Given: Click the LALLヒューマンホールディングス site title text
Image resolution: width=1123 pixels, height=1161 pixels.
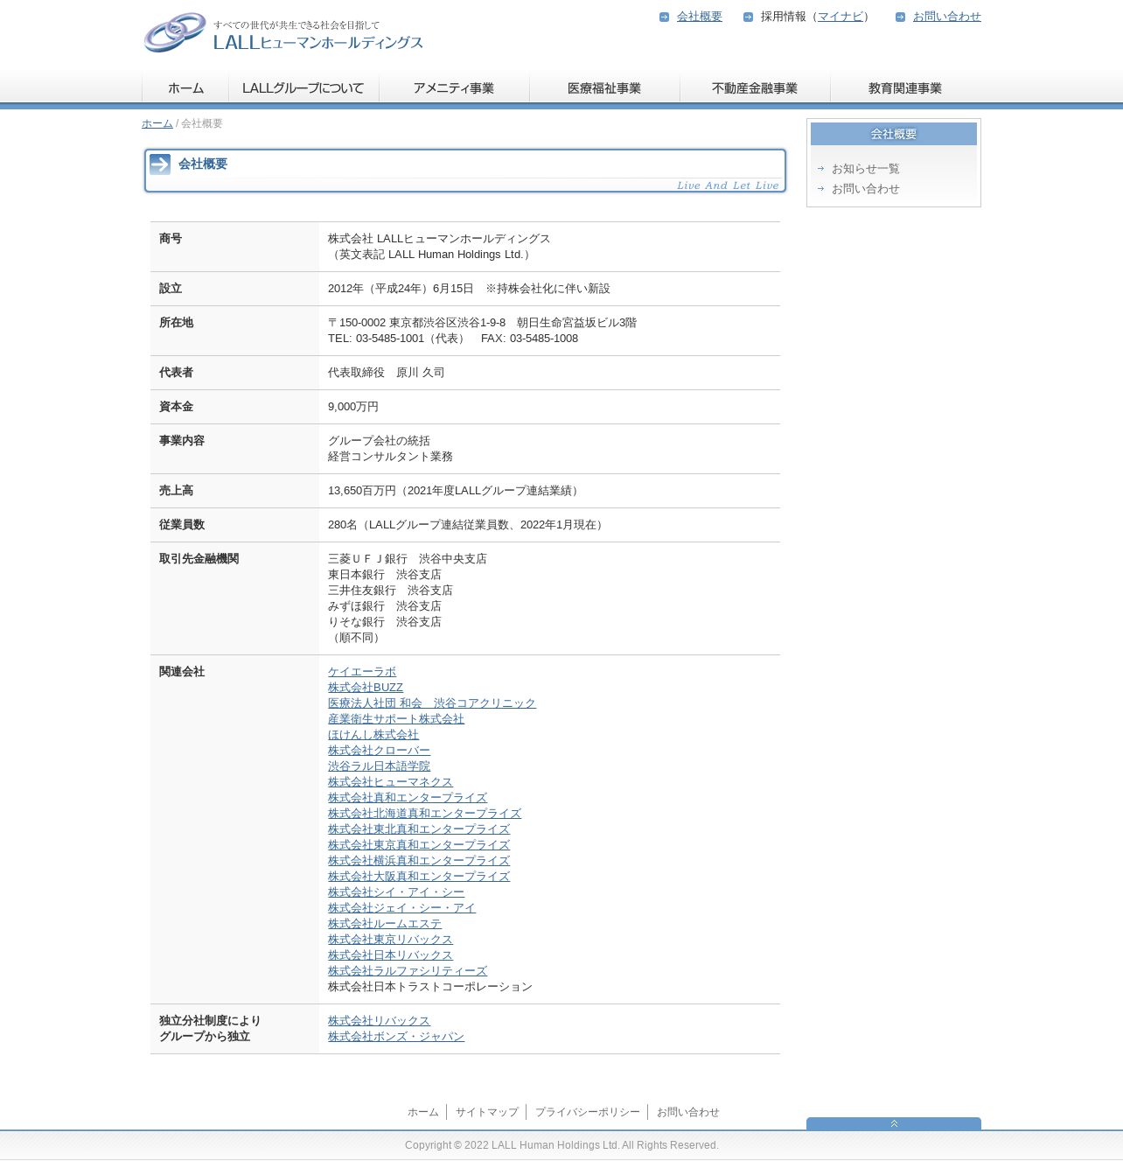Looking at the screenshot, I should click(x=318, y=42).
